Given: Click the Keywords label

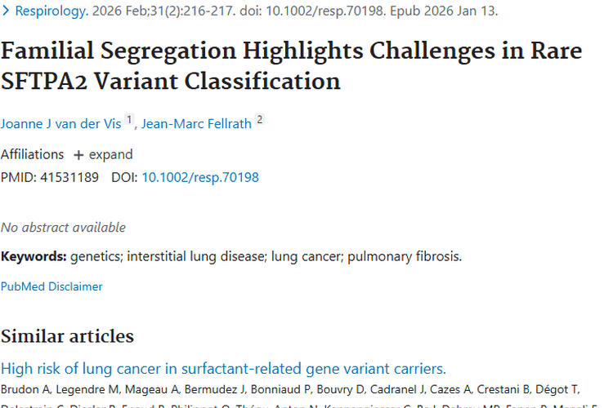Looking at the screenshot, I should (34, 256).
